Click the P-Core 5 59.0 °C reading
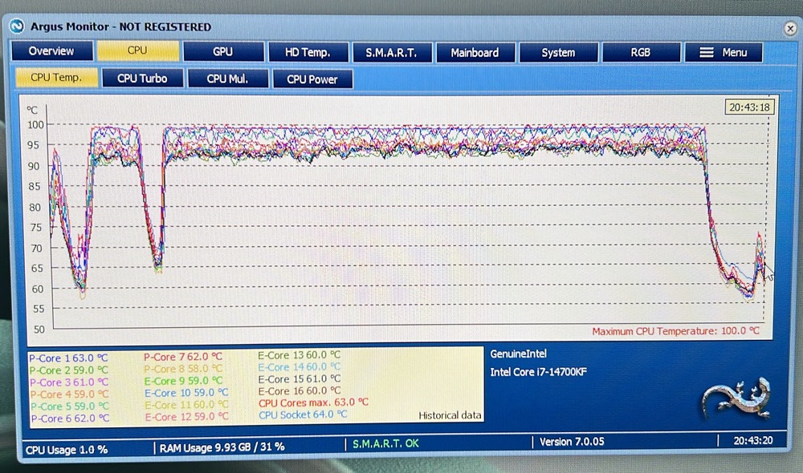803x473 pixels. [69, 406]
